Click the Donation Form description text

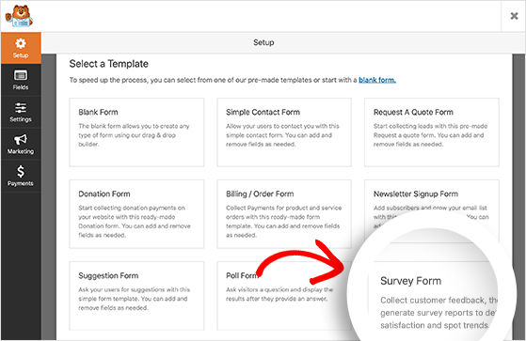135,222
